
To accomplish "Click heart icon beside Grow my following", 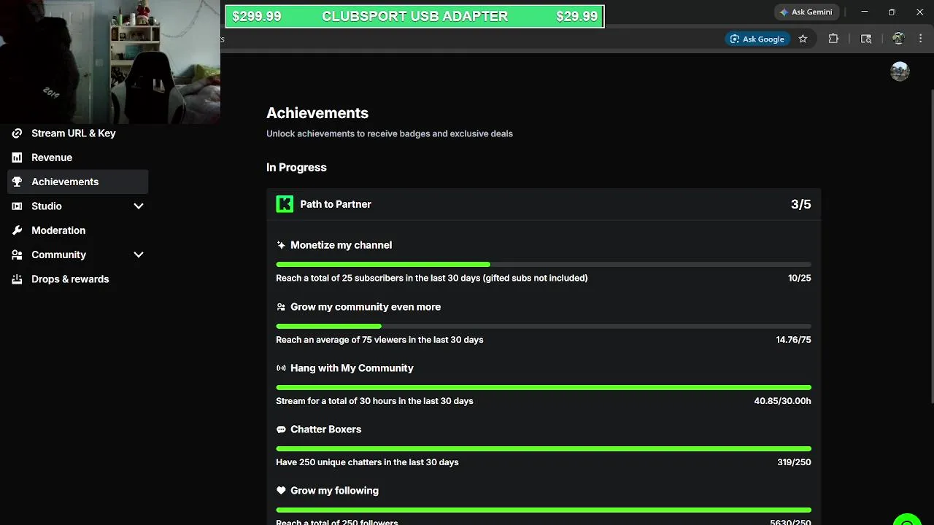I will pos(281,491).
